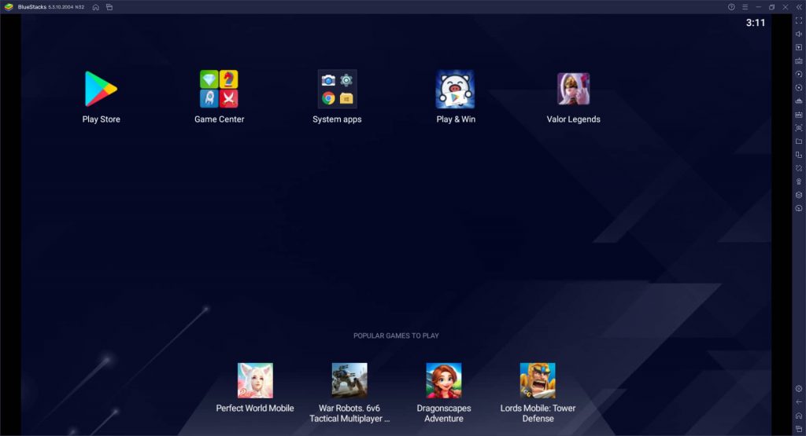Click the POPULAR GAMES TO PLAY heading

coord(396,335)
